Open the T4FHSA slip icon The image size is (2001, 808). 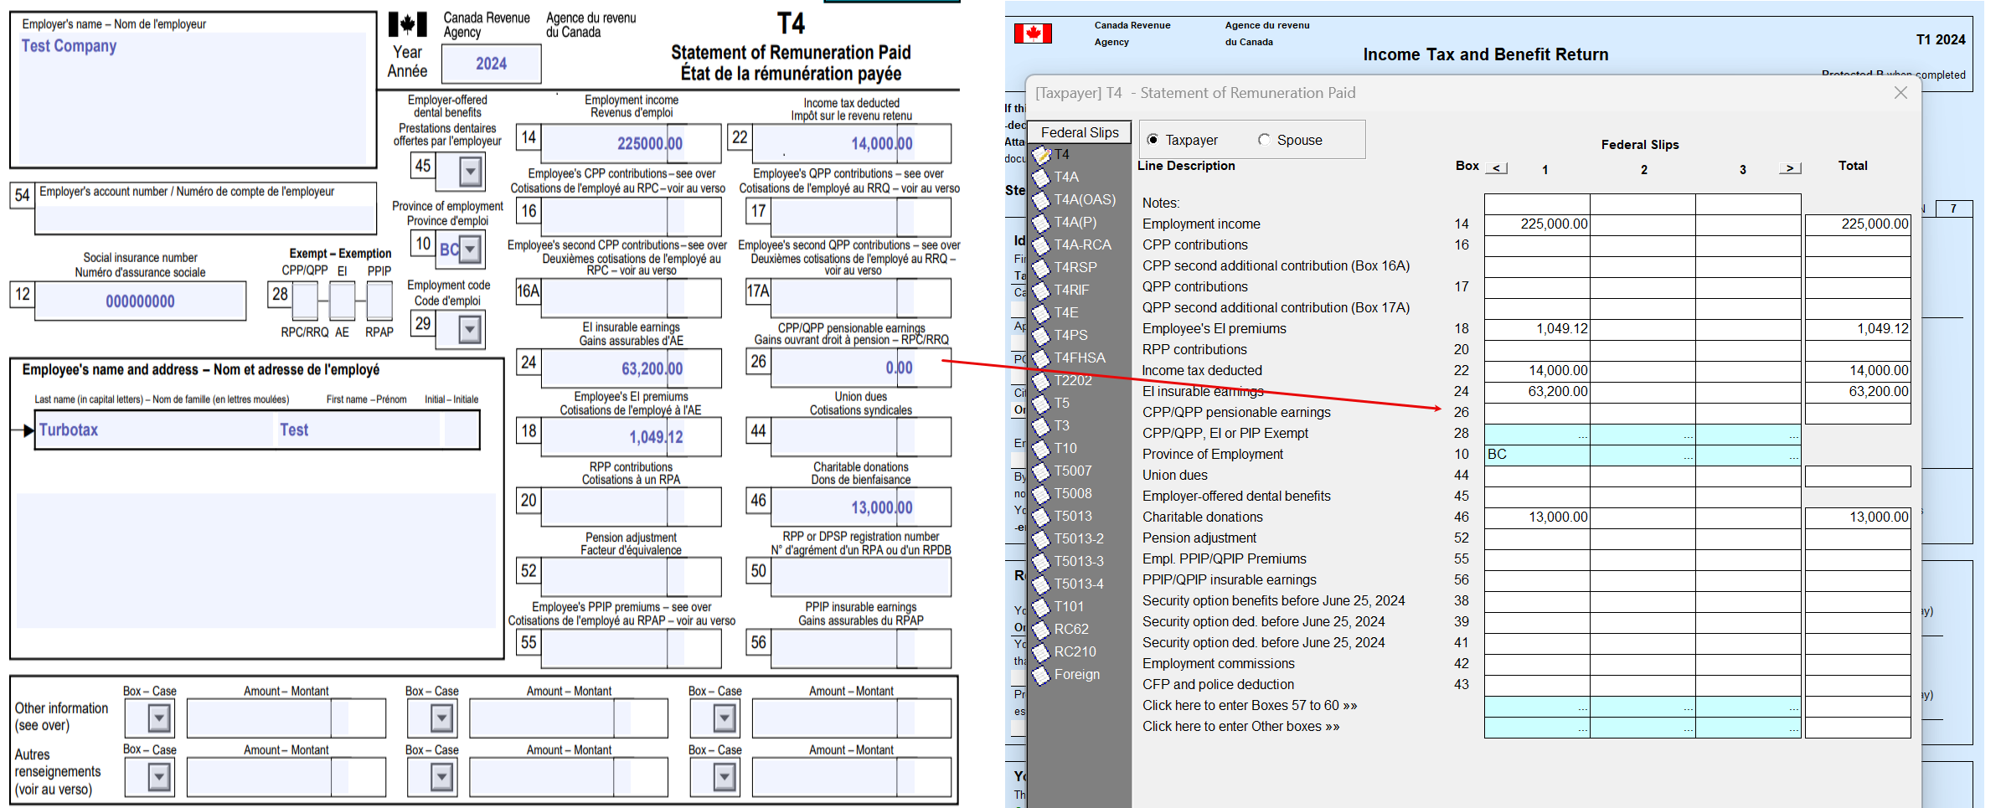point(1041,358)
